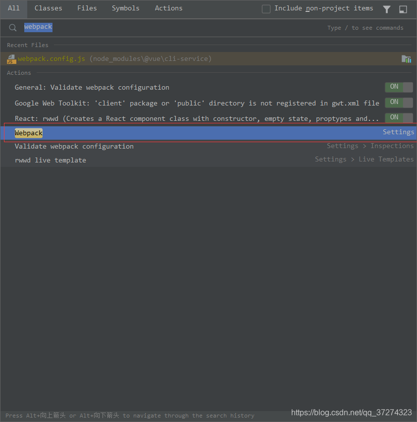The height and width of the screenshot is (422, 417).
Task: Open rwwd live template result
Action: pyautogui.click(x=51, y=160)
